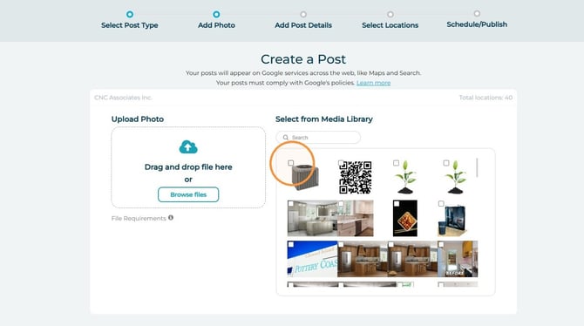Click the Schedule/Publish step circle
The width and height of the screenshot is (584, 326).
coord(477,13)
